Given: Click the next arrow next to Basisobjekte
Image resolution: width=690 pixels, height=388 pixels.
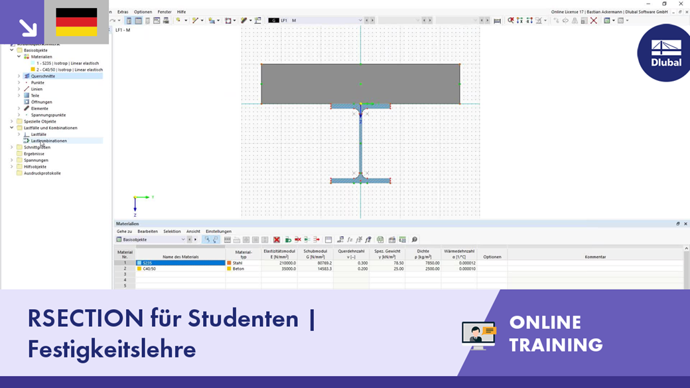Looking at the screenshot, I should pos(195,239).
